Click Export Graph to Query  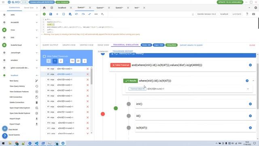(191, 45)
